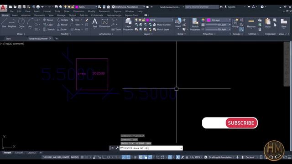
Task: Toggle MODEL space button in status bar
Action: [75, 157]
